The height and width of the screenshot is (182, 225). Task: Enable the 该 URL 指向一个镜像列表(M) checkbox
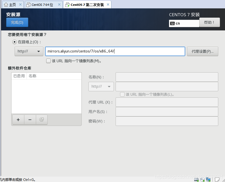tap(48, 61)
